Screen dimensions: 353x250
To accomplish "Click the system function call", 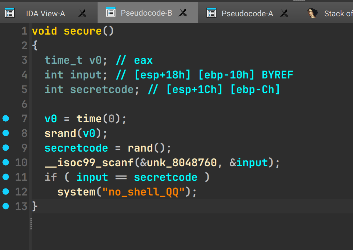I will click(76, 192).
